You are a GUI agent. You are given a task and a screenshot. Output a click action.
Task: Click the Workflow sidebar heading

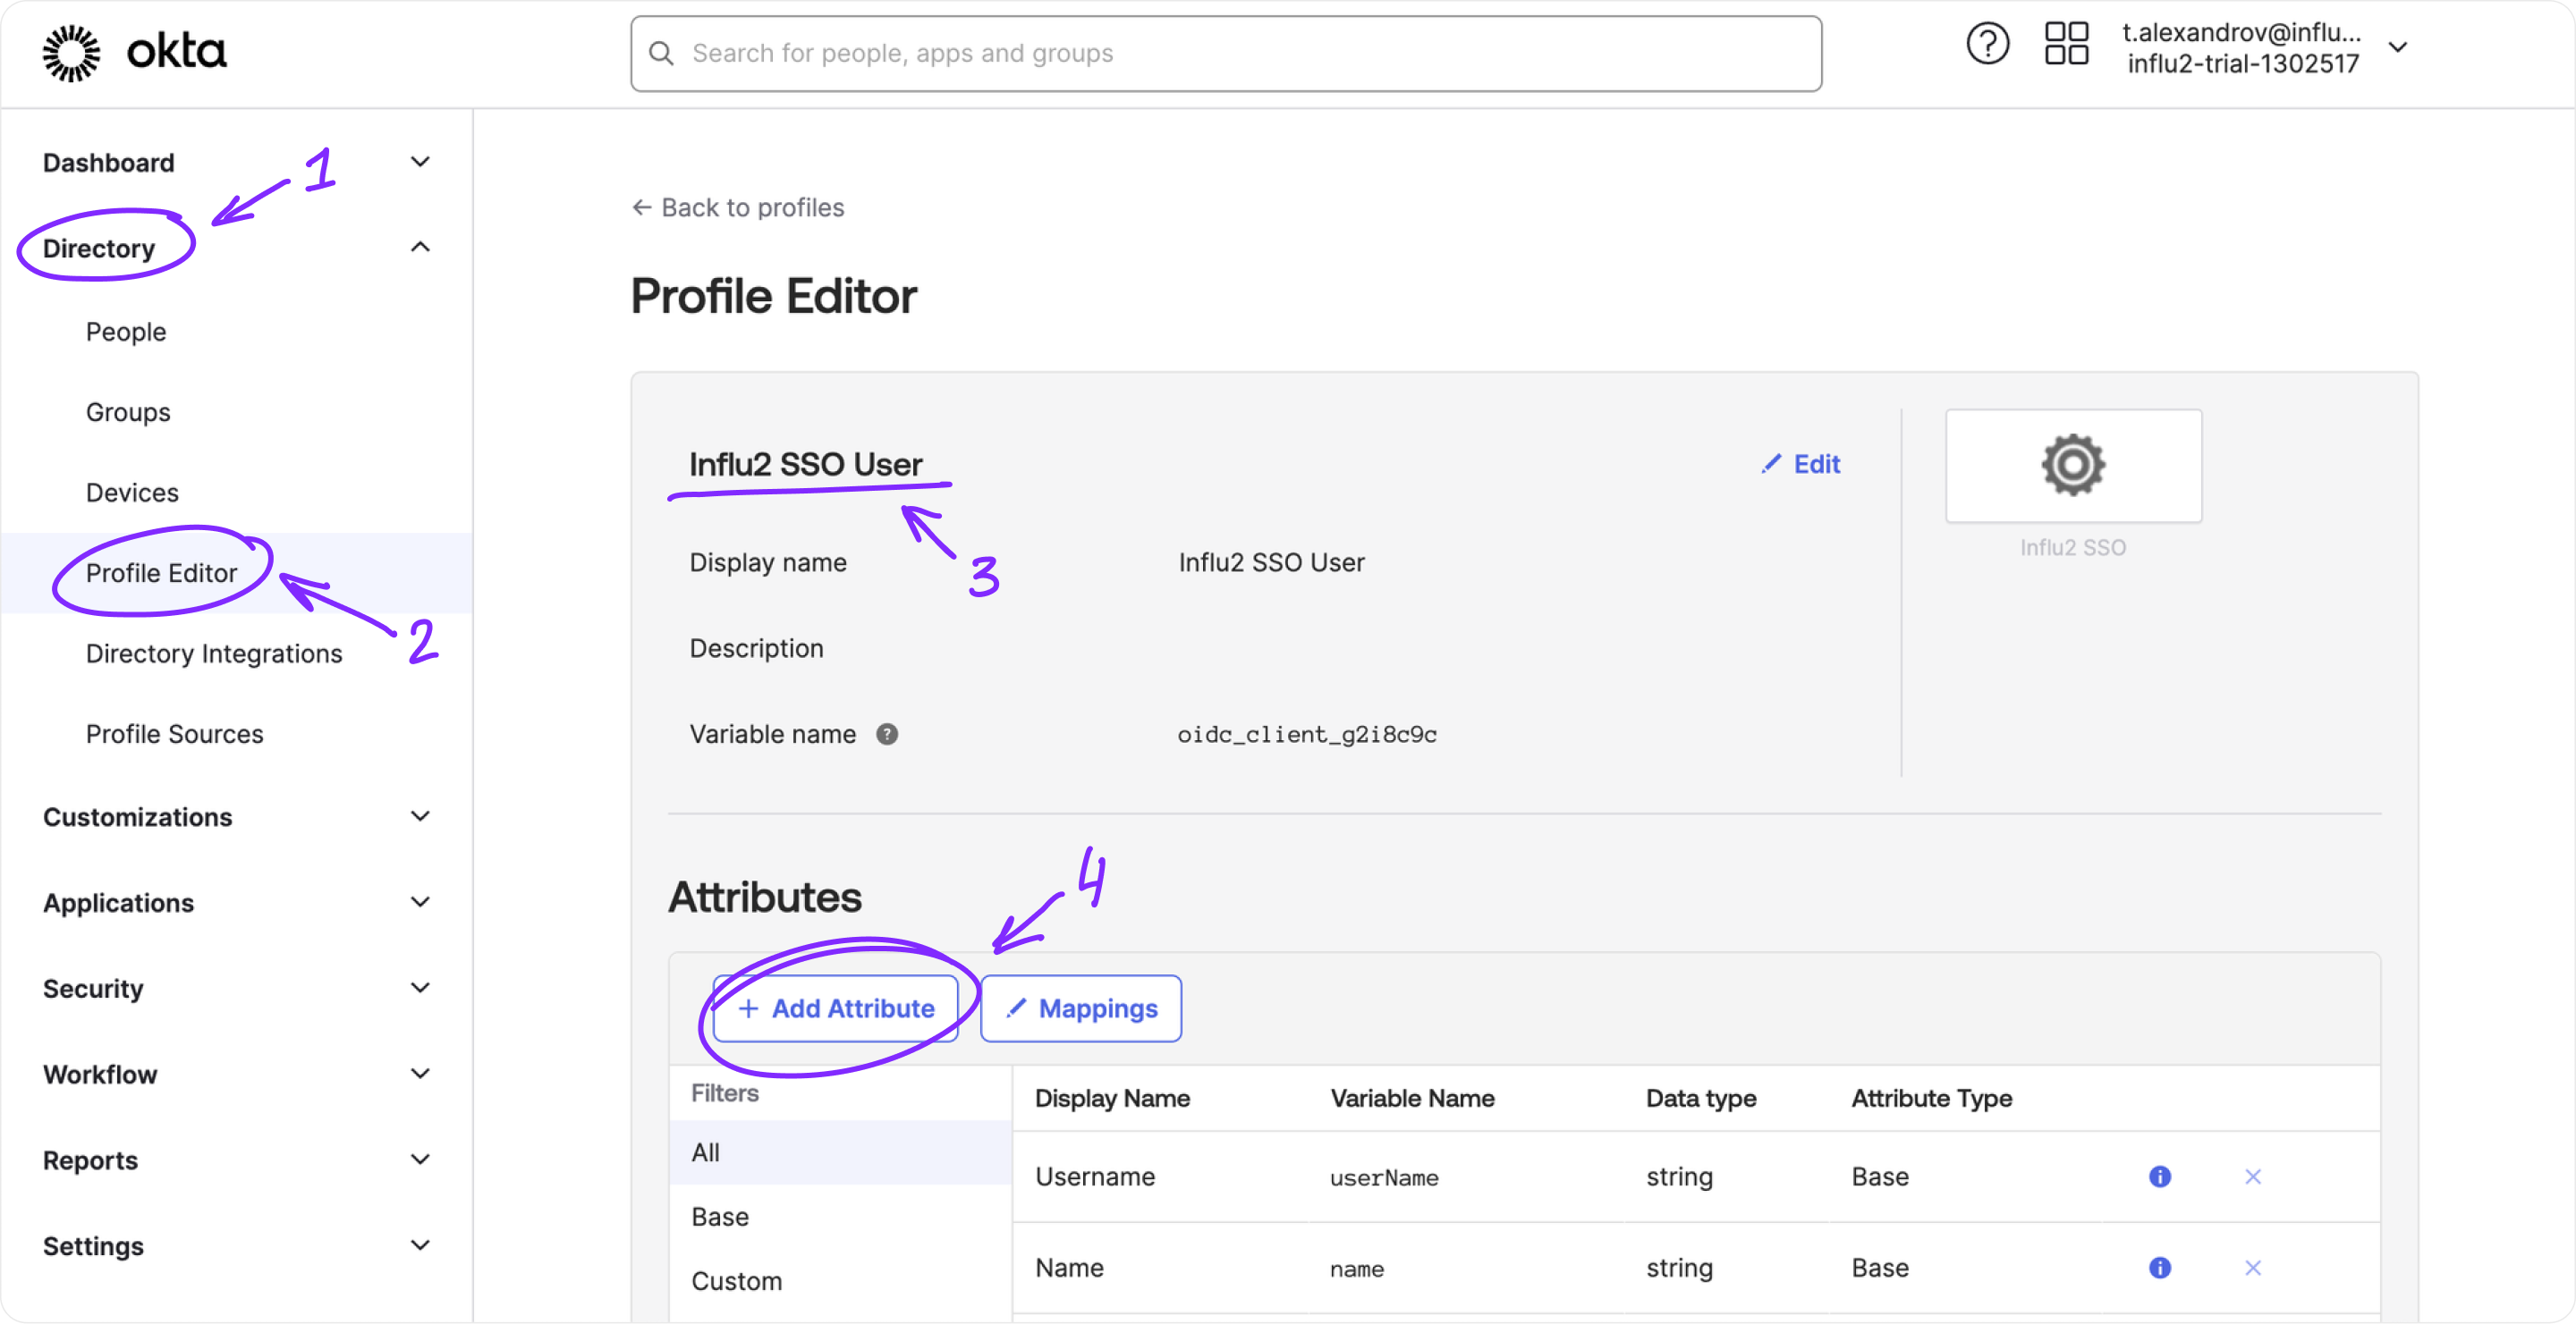pyautogui.click(x=100, y=1075)
